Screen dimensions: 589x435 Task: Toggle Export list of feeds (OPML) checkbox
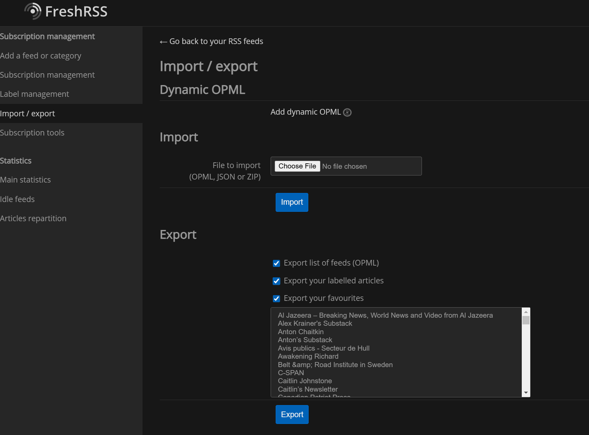pos(276,263)
